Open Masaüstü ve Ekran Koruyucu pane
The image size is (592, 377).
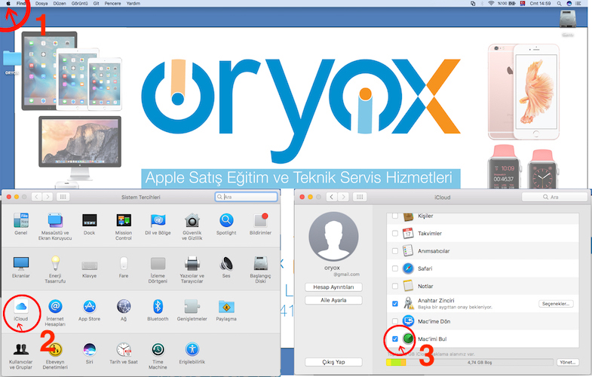coord(55,226)
